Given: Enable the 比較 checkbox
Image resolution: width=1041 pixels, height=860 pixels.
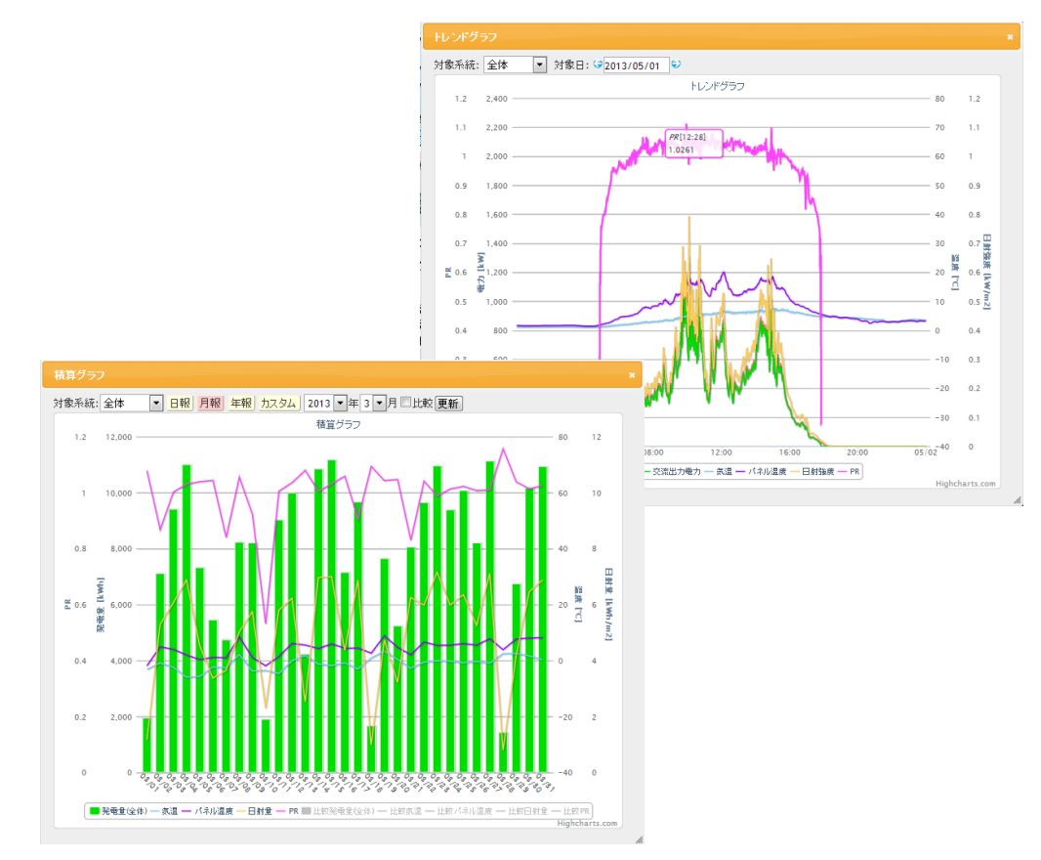Looking at the screenshot, I should click(407, 403).
